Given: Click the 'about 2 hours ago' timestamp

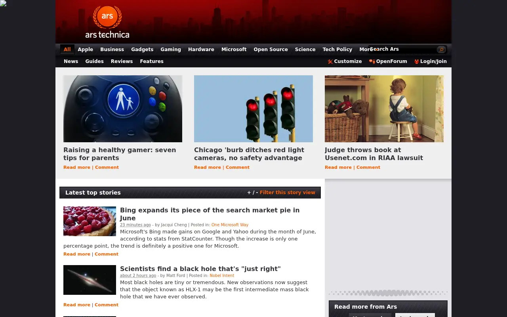Looking at the screenshot, I should click(x=138, y=275).
